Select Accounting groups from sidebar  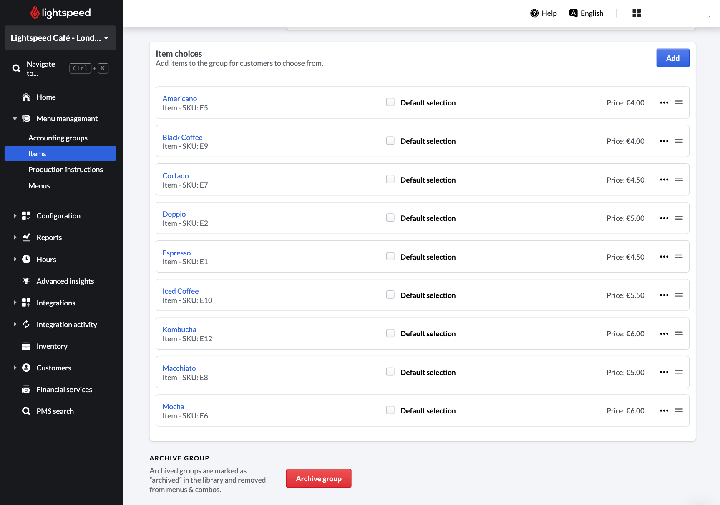pos(58,138)
